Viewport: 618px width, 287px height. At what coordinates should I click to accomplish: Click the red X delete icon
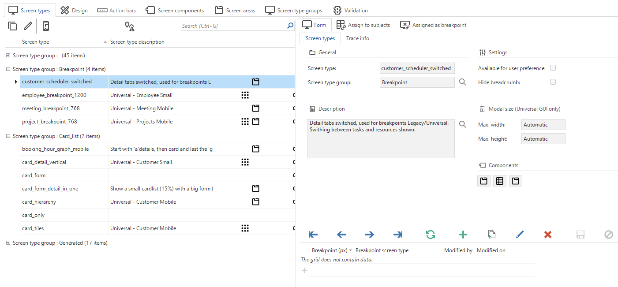[x=548, y=235]
